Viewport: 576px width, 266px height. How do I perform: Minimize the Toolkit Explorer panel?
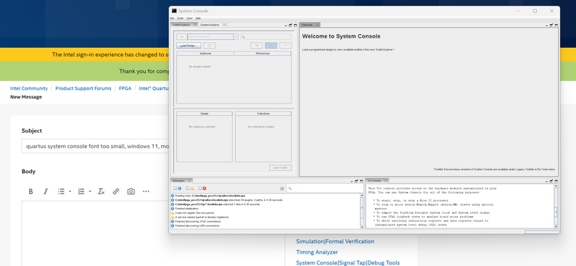286,25
